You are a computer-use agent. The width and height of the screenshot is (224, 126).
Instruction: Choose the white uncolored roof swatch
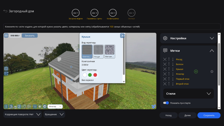click(85, 75)
